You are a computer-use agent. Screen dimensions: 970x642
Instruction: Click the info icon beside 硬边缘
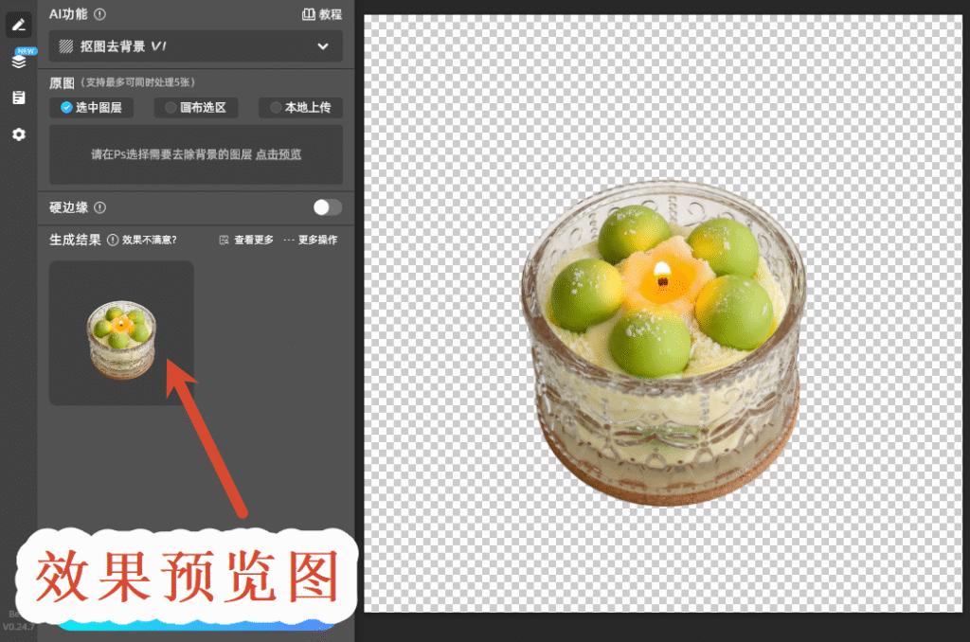pyautogui.click(x=99, y=207)
